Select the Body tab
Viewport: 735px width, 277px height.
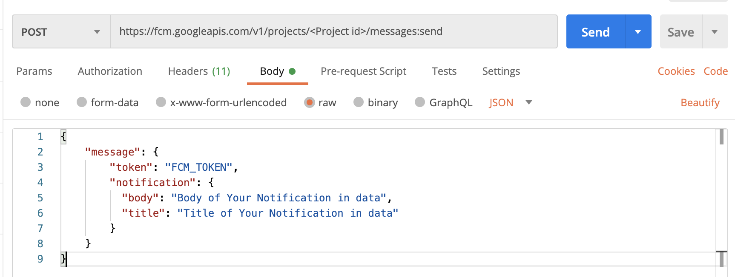click(x=277, y=71)
